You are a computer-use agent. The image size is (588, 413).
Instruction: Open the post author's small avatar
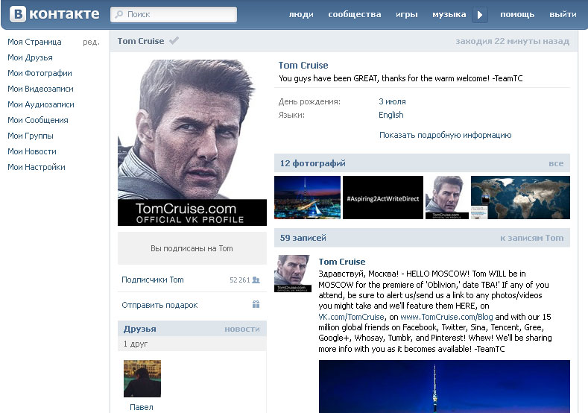[292, 274]
